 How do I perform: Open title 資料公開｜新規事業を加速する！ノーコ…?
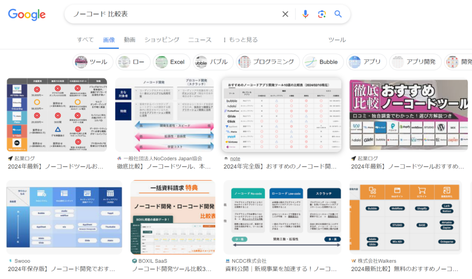(281, 269)
